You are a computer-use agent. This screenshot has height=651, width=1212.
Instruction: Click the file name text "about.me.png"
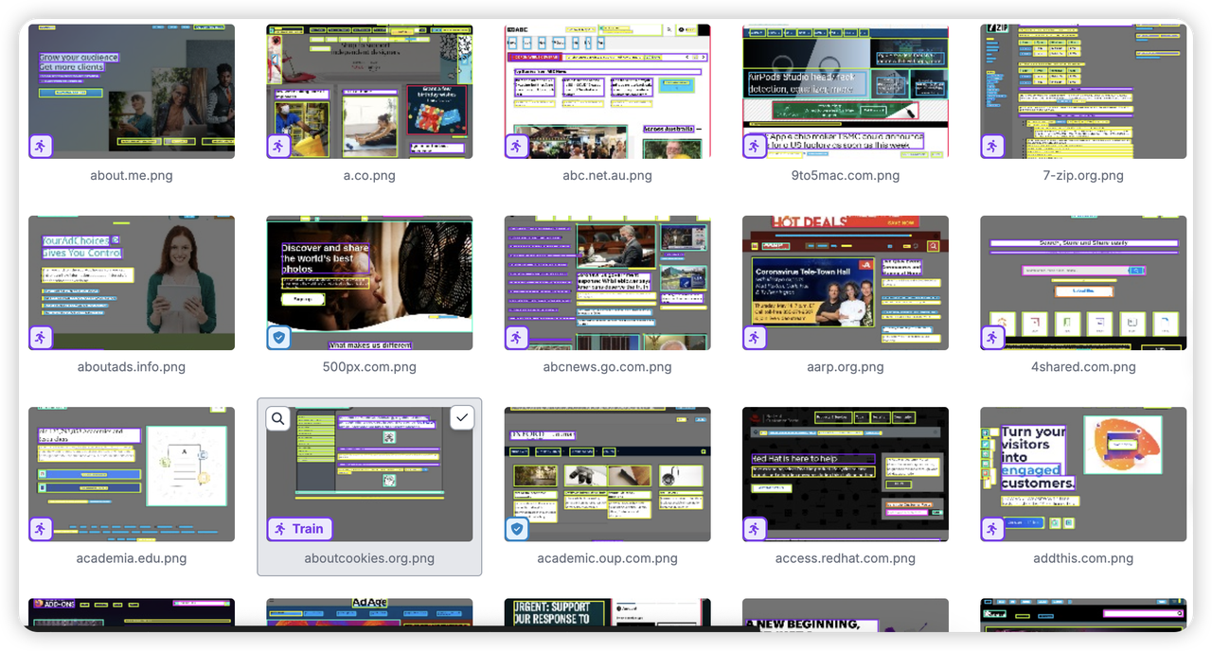tap(132, 176)
